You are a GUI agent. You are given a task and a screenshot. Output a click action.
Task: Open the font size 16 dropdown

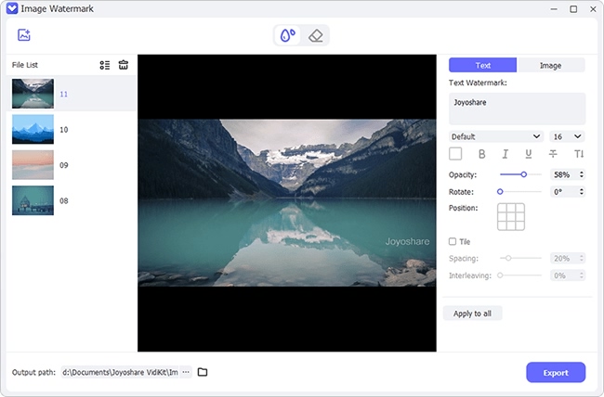[x=568, y=136]
